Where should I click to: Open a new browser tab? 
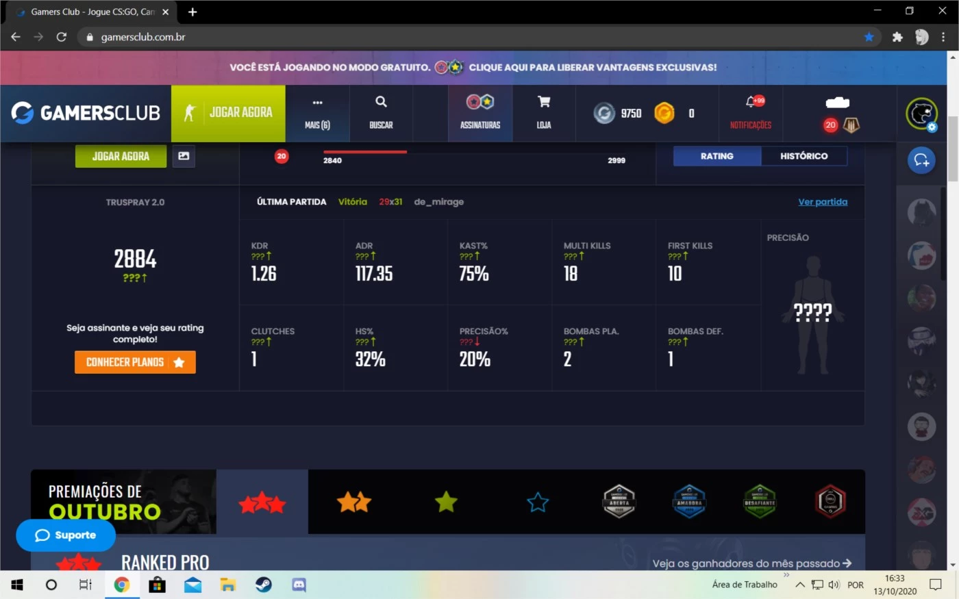[x=192, y=12]
